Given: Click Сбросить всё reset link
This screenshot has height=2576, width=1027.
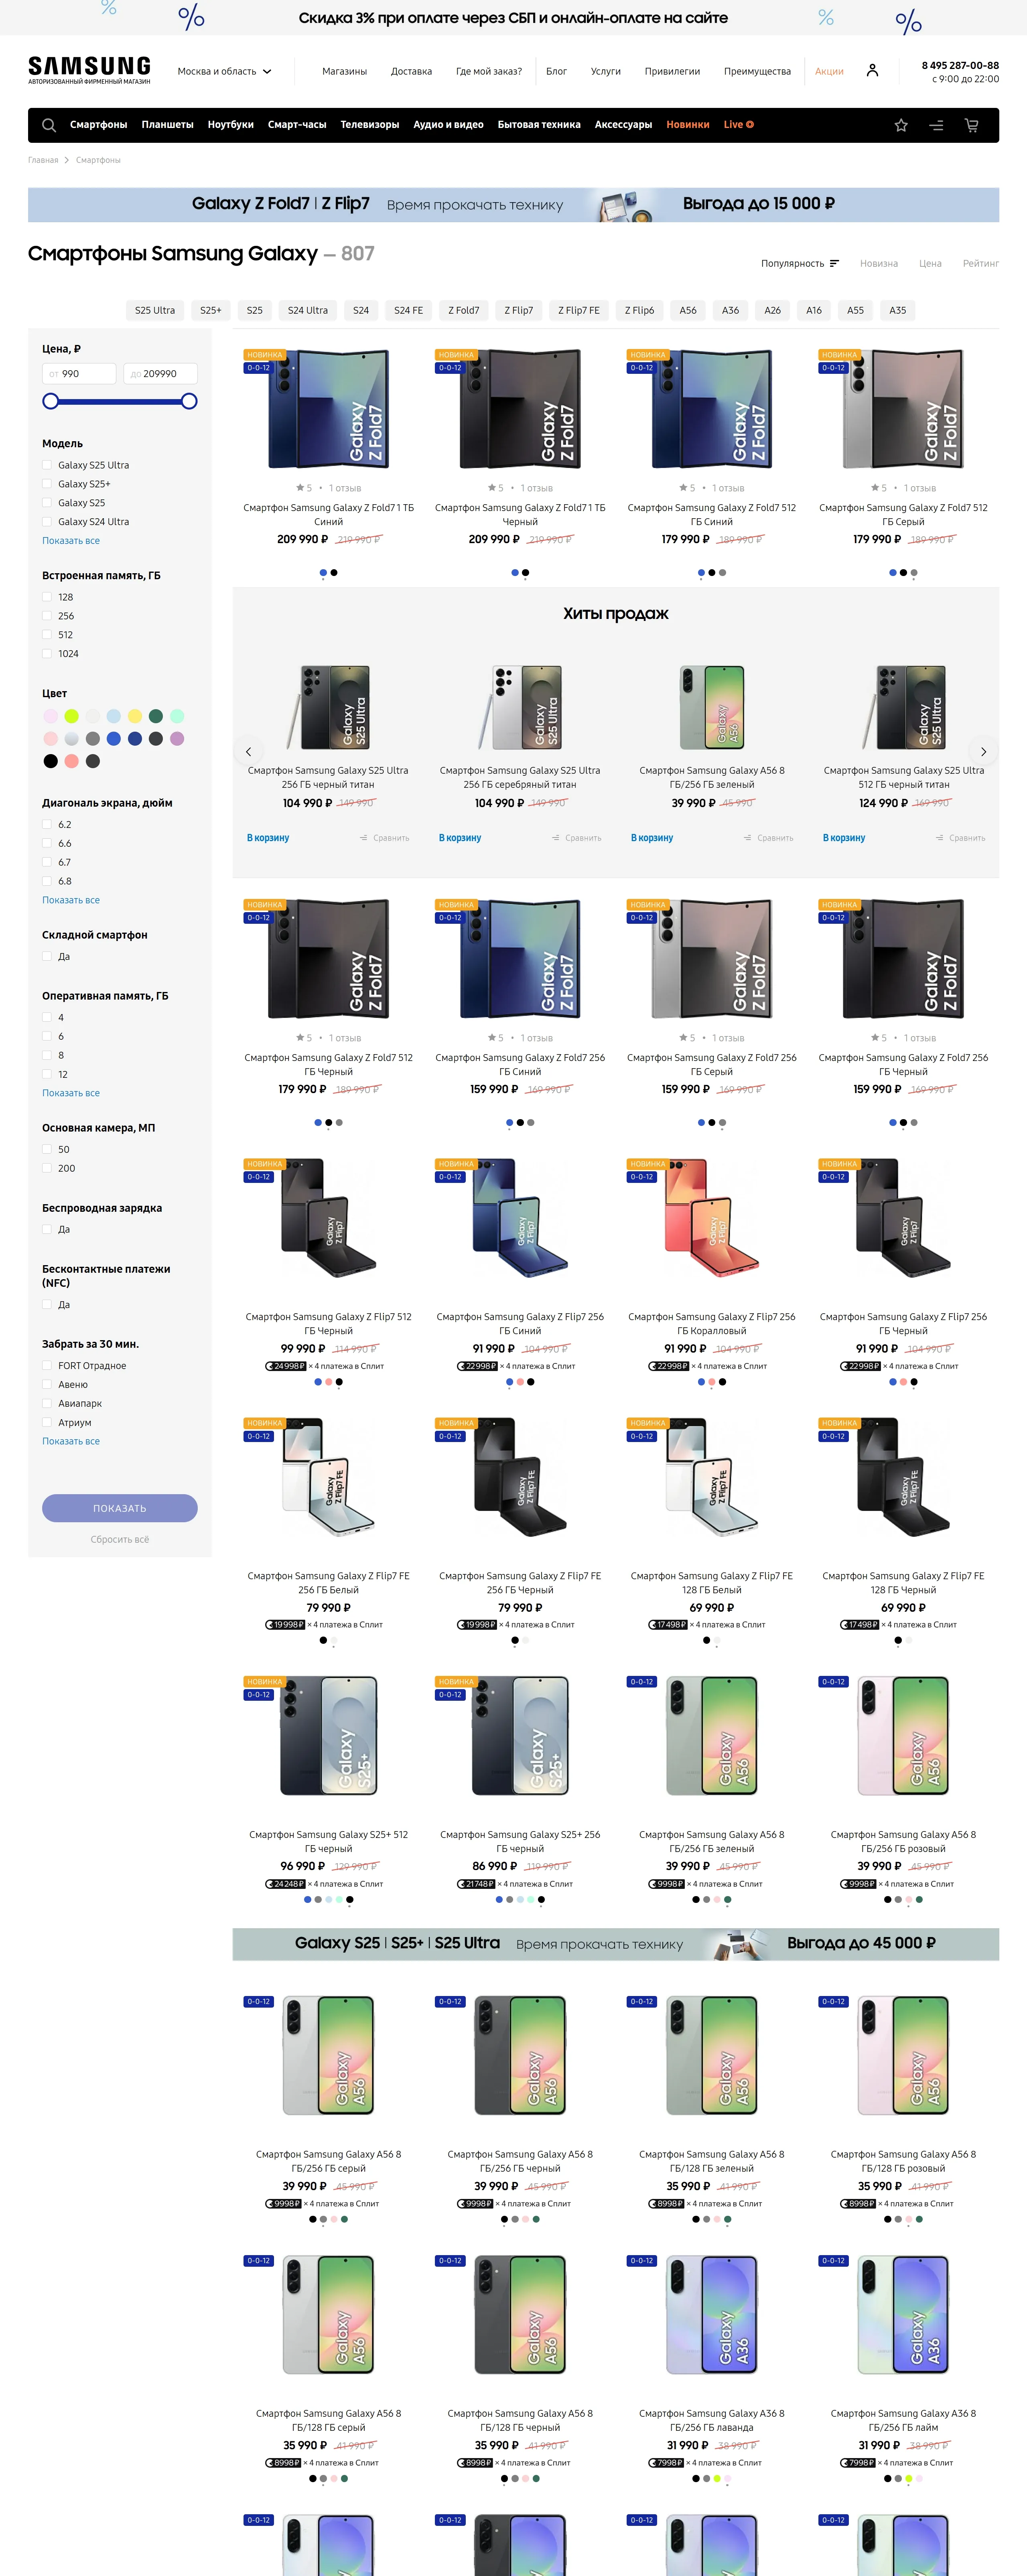Looking at the screenshot, I should (120, 1540).
